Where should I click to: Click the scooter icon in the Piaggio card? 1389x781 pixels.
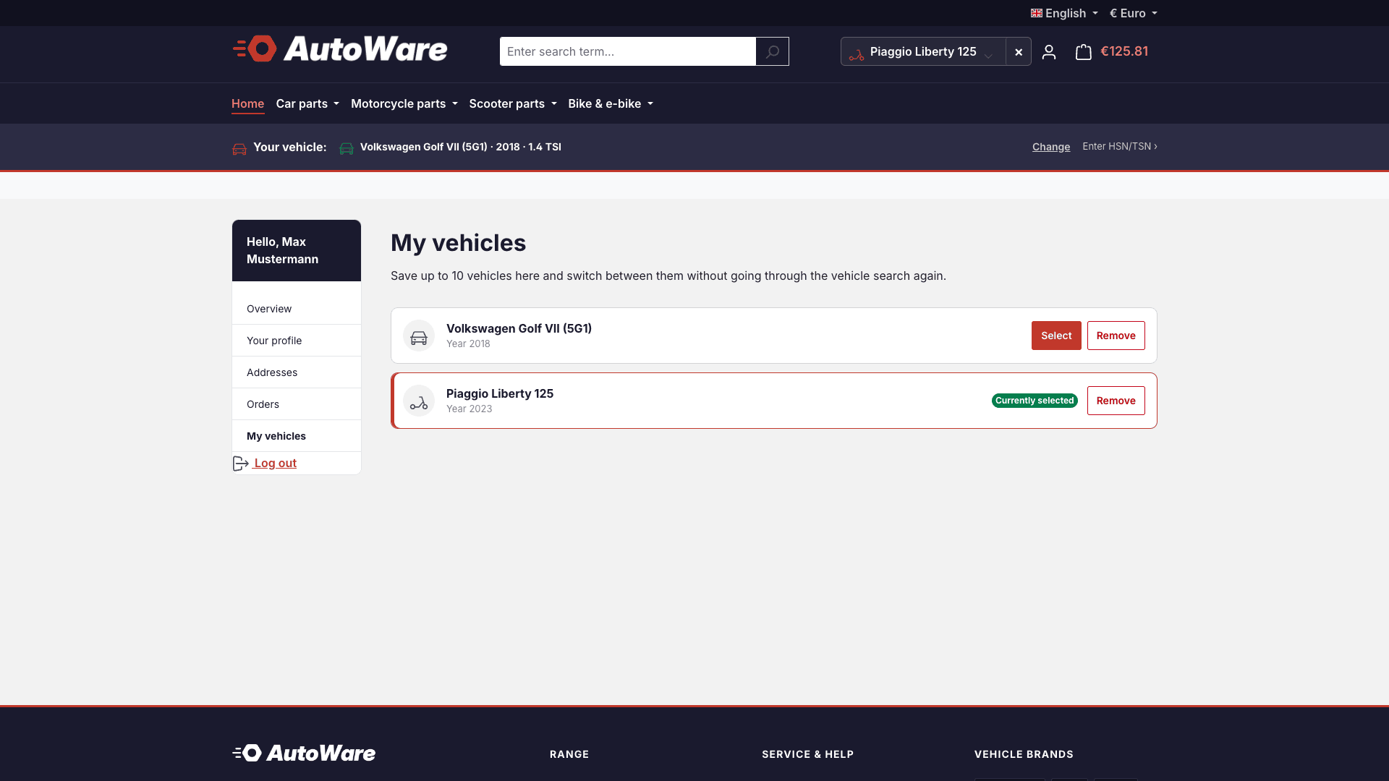(x=419, y=401)
